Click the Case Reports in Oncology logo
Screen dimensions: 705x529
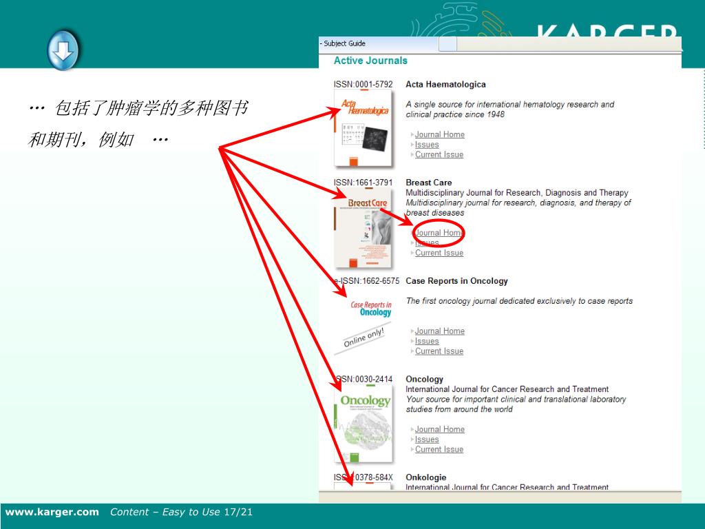pyautogui.click(x=371, y=309)
